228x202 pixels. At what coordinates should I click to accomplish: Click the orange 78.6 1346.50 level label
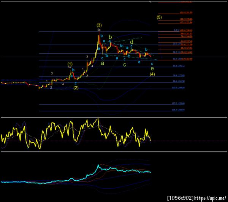187,36
